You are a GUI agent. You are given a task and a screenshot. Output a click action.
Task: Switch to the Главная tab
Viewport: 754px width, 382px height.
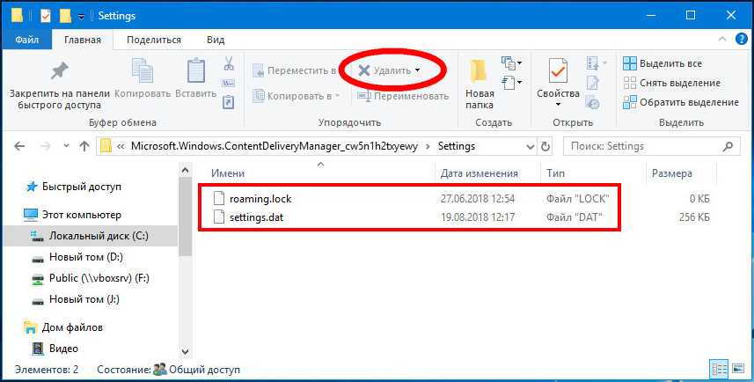[x=83, y=40]
